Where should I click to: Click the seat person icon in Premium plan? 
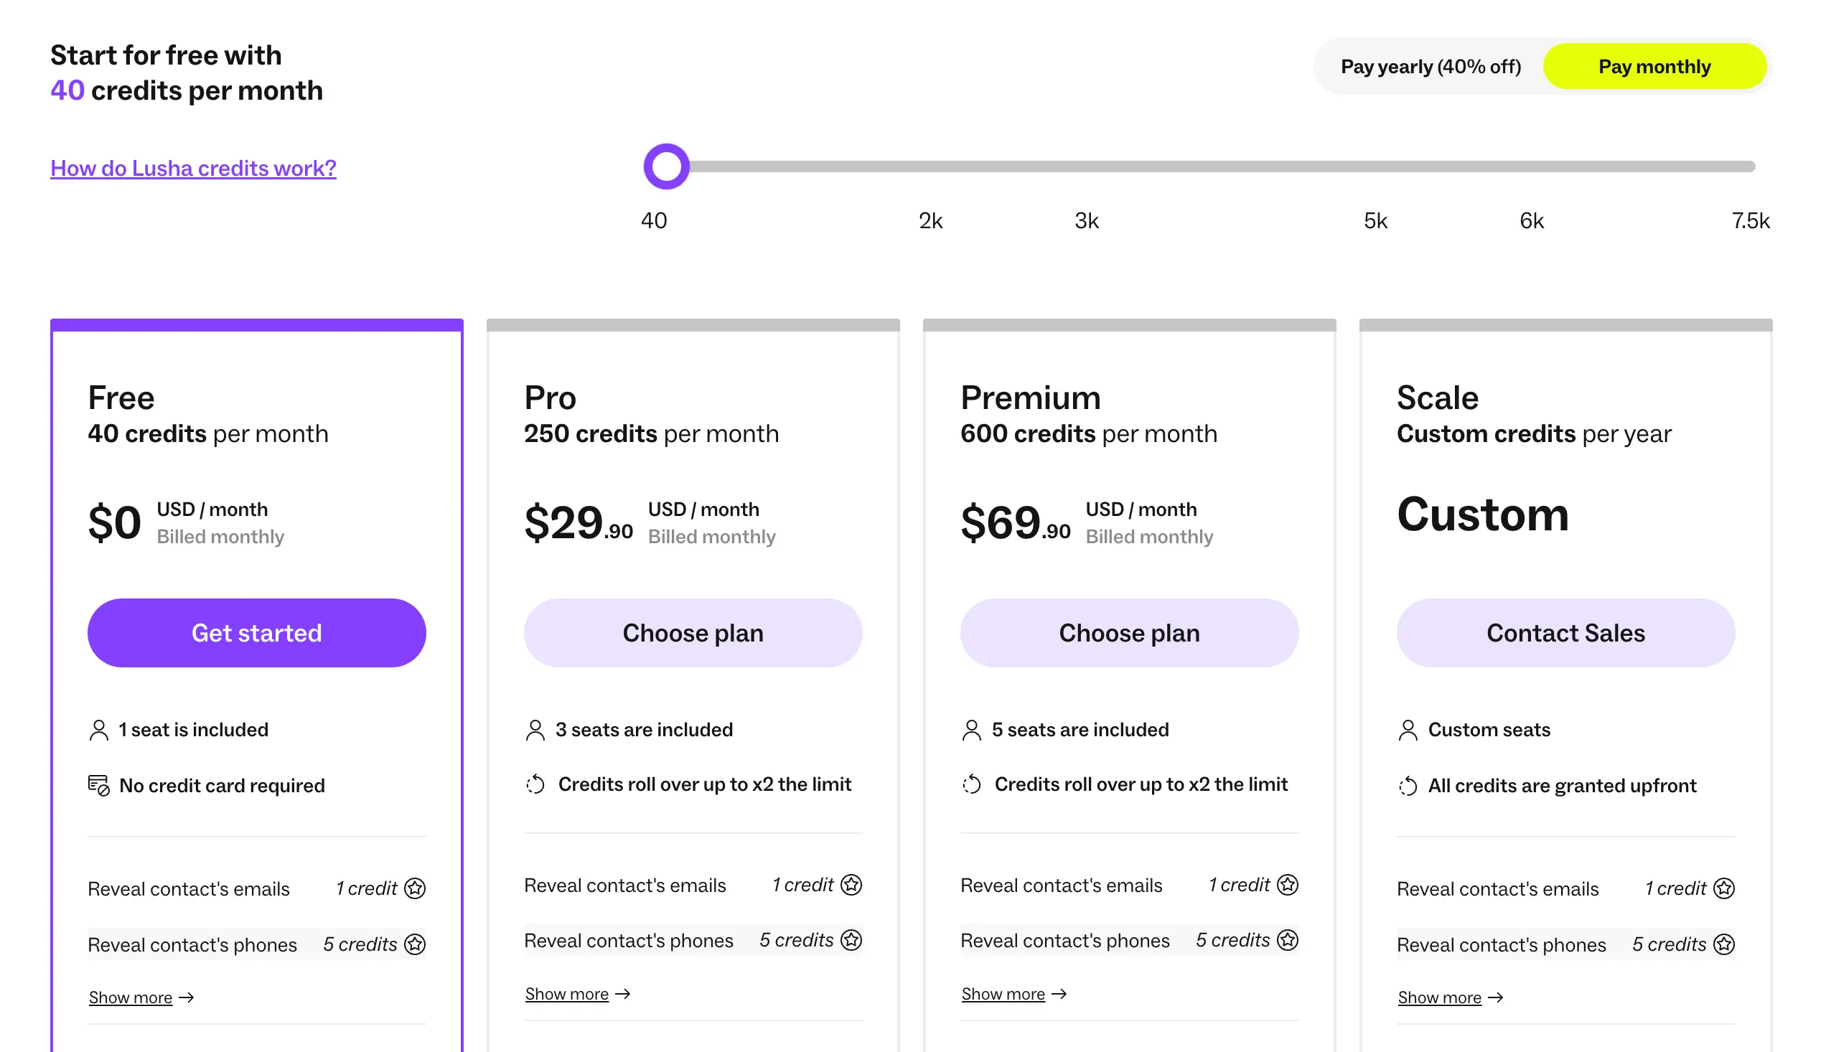[972, 730]
